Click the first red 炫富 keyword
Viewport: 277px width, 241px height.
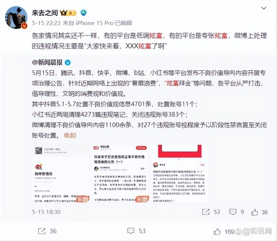click(x=156, y=36)
